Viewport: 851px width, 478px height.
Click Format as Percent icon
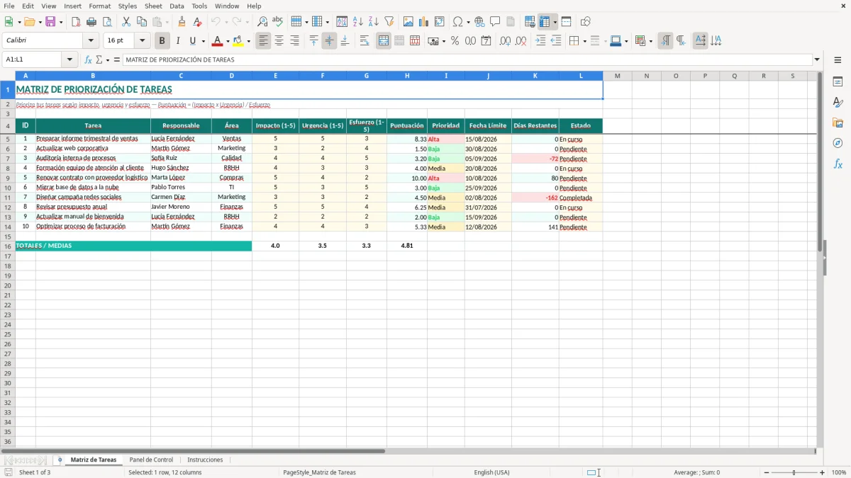tap(455, 41)
